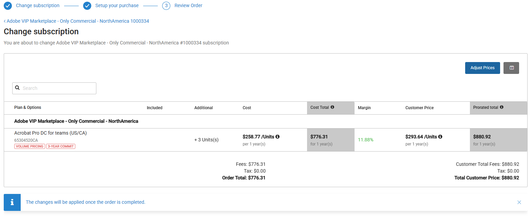Viewport: 532px width, 217px height.
Task: Click the 3-YEAR COMMIT tag
Action: coord(61,146)
